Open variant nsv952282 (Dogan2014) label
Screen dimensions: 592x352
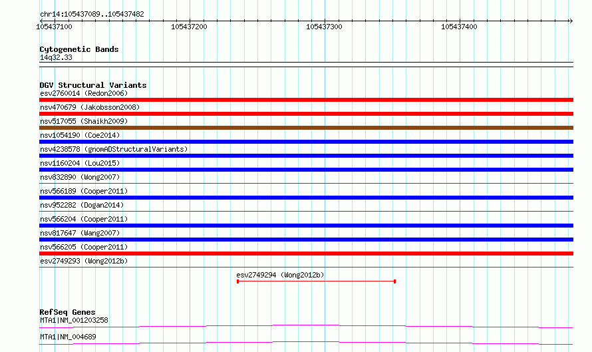coord(82,205)
